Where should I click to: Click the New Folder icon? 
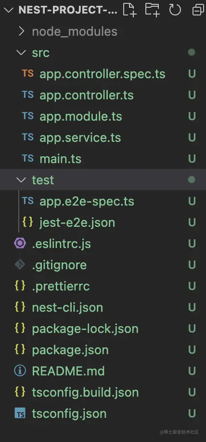coord(152,10)
